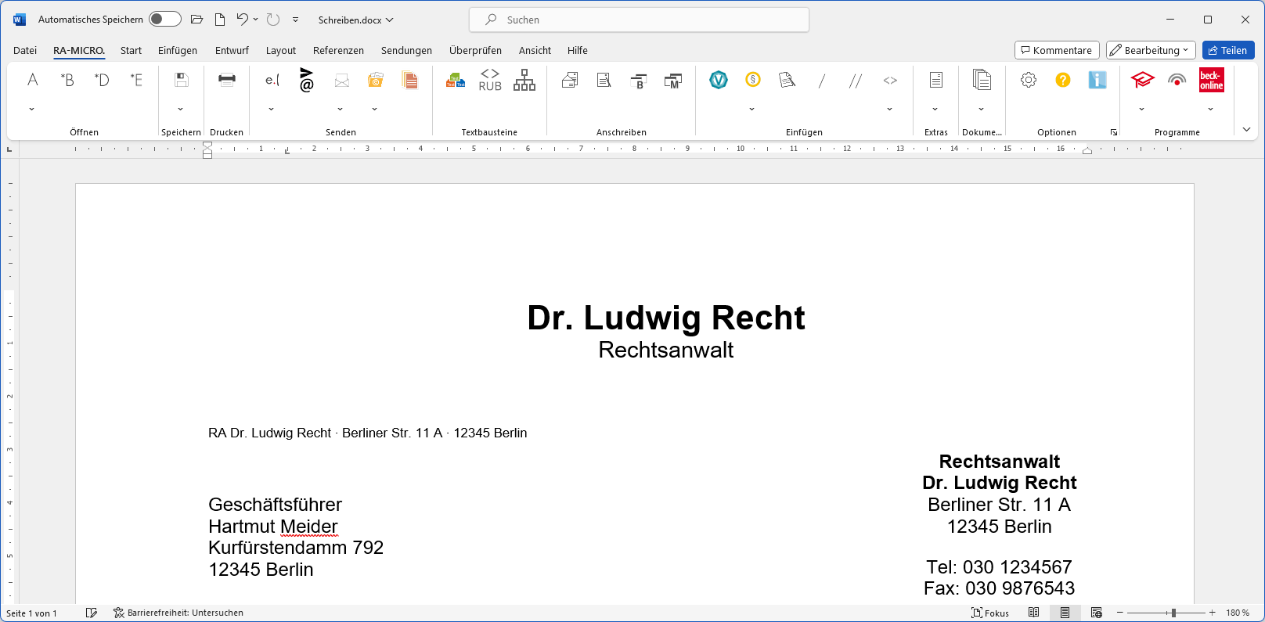Screen dimensions: 1265x622
Task: Switch to the Sendungen tab
Action: (406, 50)
